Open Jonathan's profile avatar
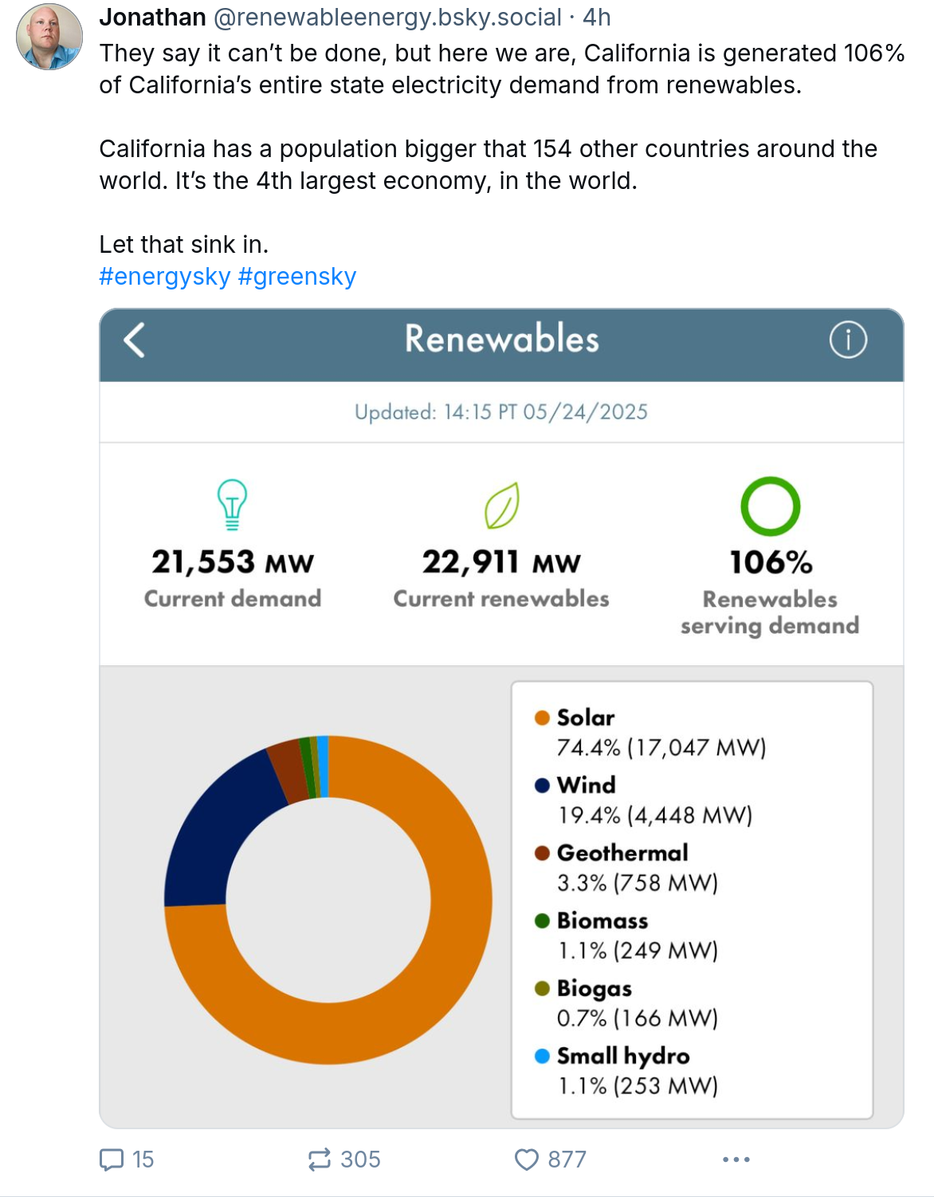Viewport: 934px width, 1197px height. pos(49,37)
